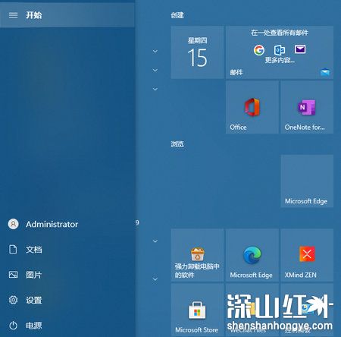Open the Microsoft Store tile
341x337 pixels.
pyautogui.click(x=197, y=310)
